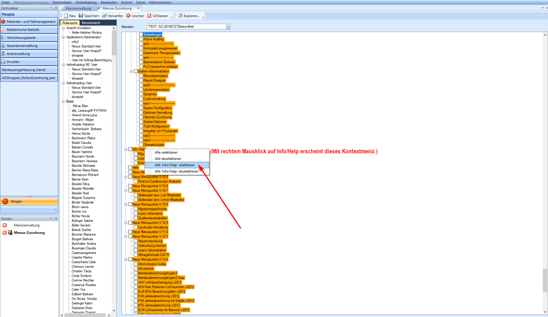Choose Alle 'Info/Help' selektieren menu entry

[x=175, y=165]
